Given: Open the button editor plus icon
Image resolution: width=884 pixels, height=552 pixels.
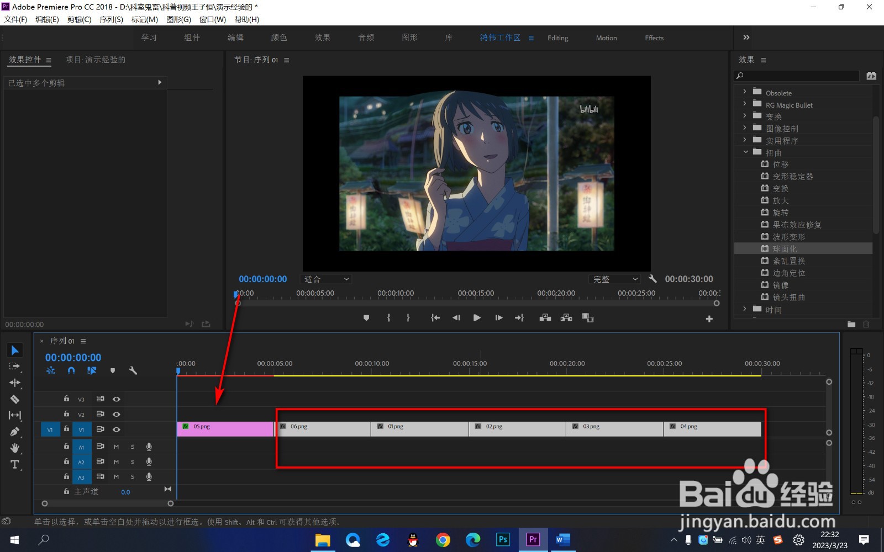Looking at the screenshot, I should [x=709, y=319].
